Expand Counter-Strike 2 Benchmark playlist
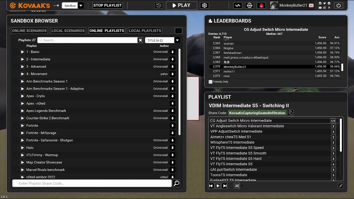354x199 pixels. (x=22, y=118)
